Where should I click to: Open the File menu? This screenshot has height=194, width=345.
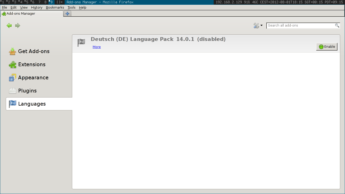(5, 8)
